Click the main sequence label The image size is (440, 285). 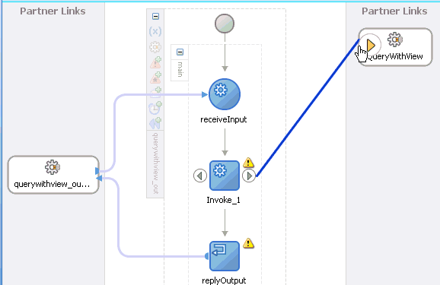pyautogui.click(x=180, y=69)
